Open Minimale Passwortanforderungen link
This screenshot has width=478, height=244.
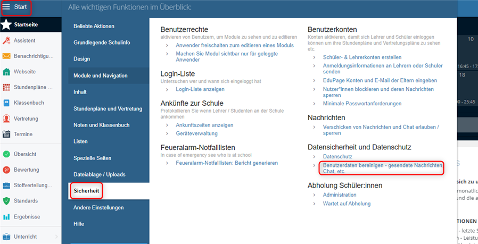point(362,104)
